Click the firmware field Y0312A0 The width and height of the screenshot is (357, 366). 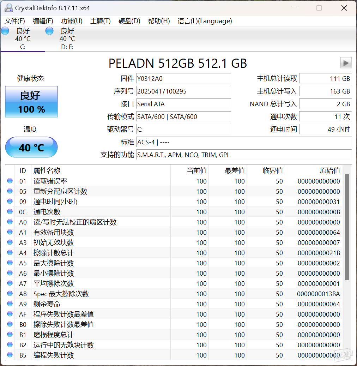pos(184,78)
